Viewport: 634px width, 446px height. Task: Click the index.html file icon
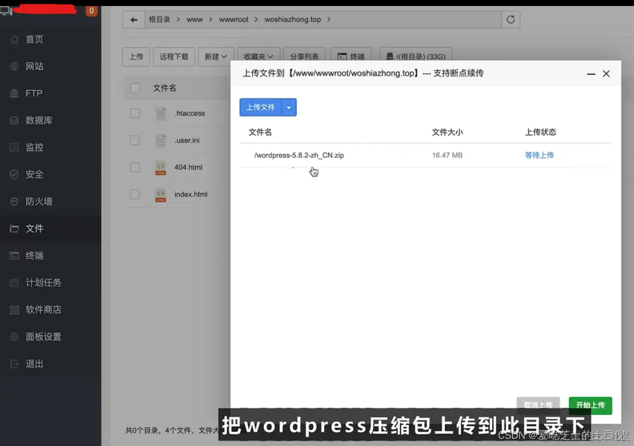161,195
